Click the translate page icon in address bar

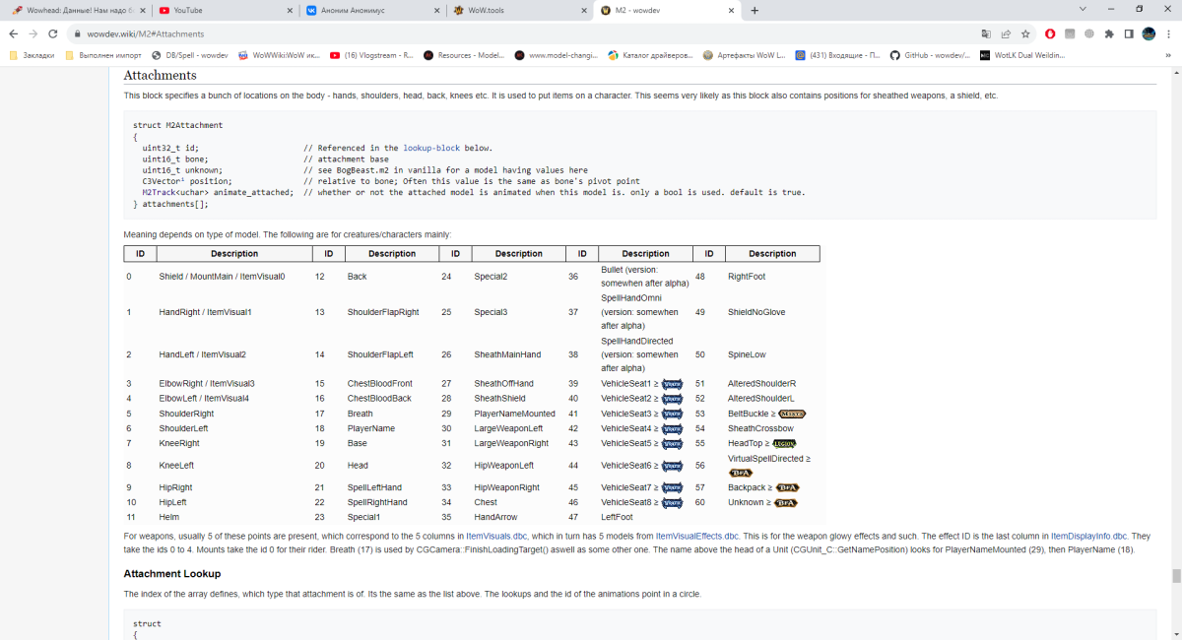point(986,32)
